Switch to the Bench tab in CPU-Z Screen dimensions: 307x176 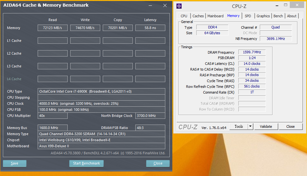coord(278,16)
